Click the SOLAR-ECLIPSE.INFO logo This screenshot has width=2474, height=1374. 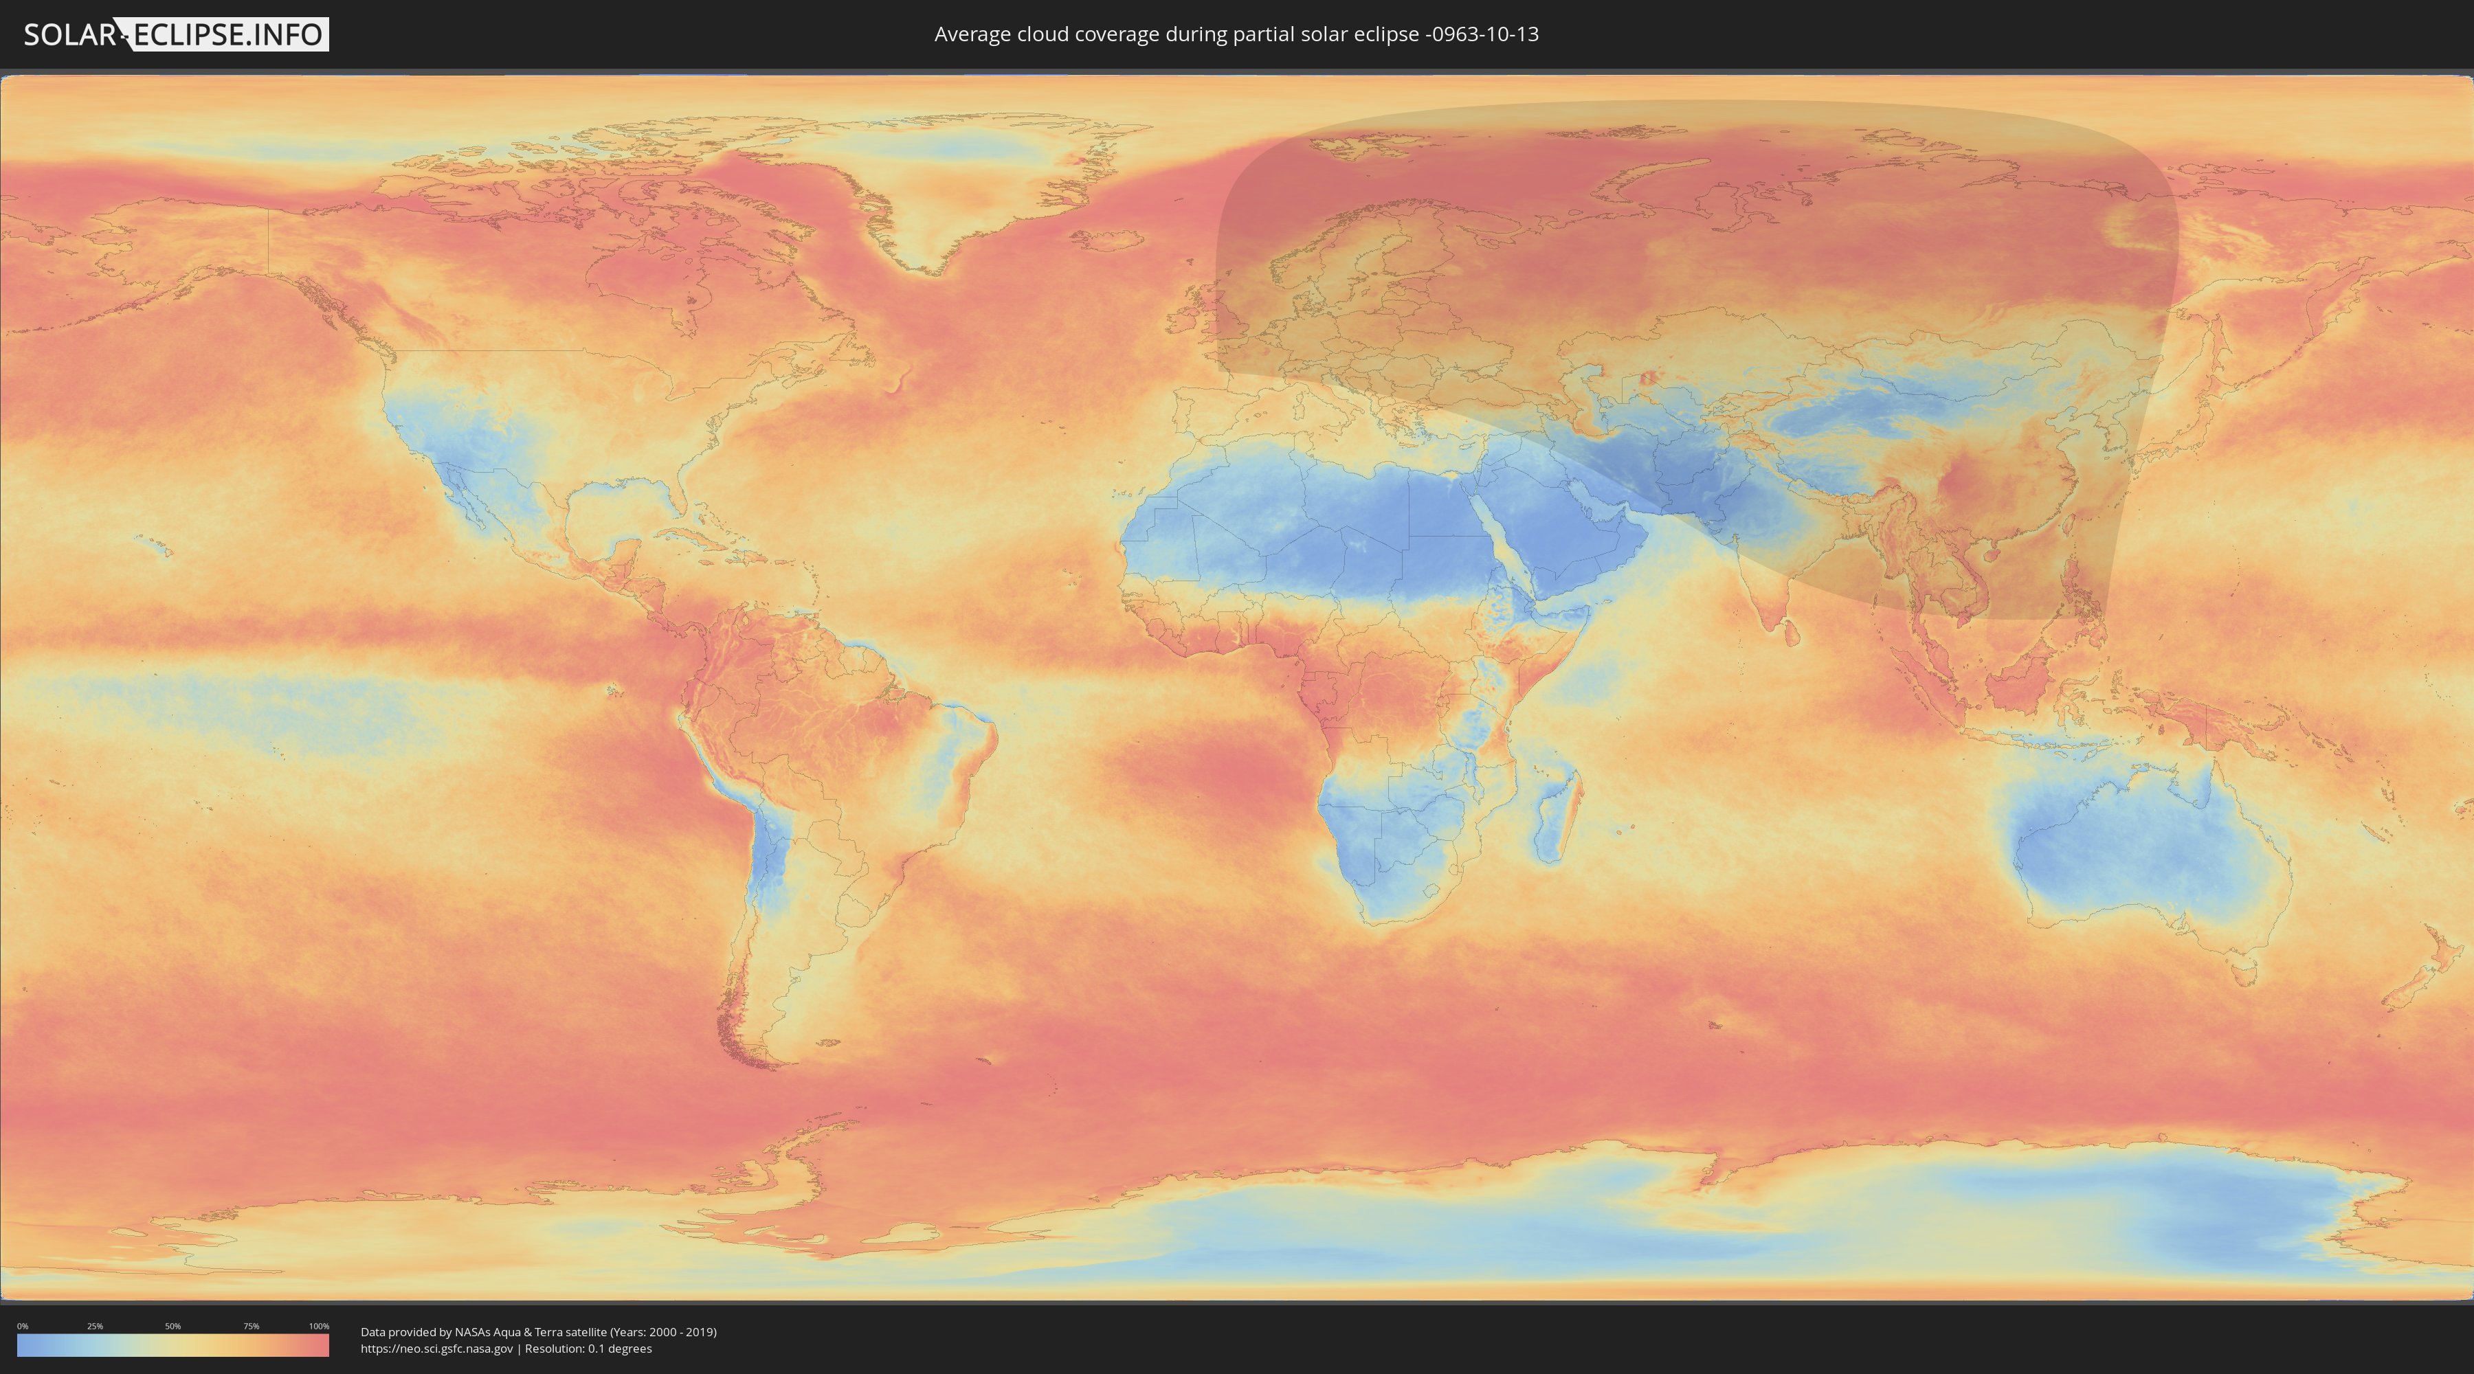click(x=176, y=34)
